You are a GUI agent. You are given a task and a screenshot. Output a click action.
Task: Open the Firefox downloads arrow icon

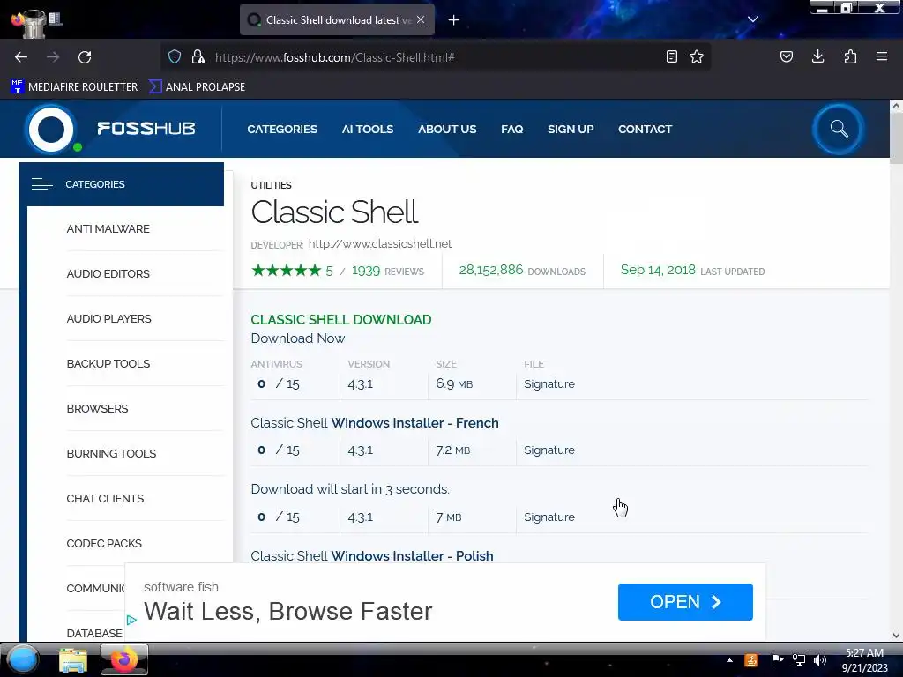817,56
